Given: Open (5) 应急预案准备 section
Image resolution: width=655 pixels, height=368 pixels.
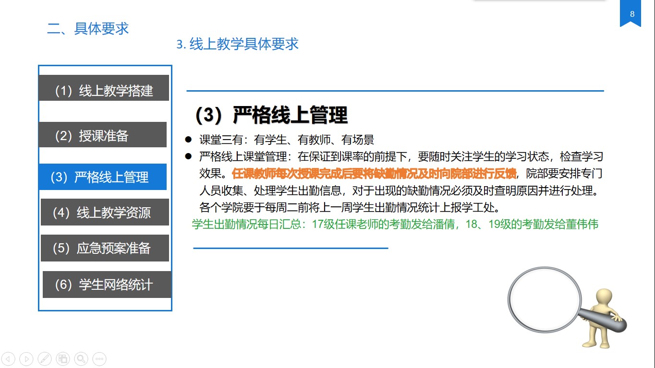Looking at the screenshot, I should [x=105, y=248].
